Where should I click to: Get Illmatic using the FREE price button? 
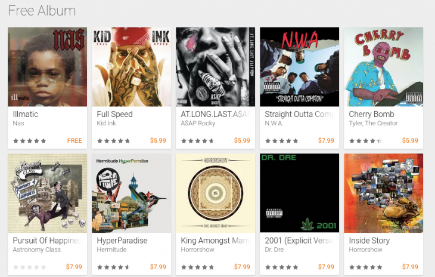[x=74, y=140]
